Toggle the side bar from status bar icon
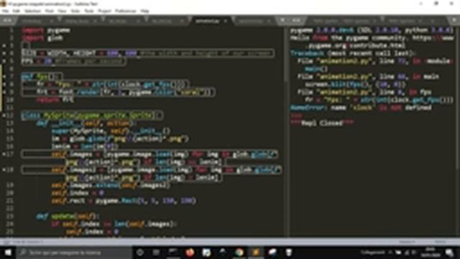Viewport: 460px width, 259px height. click(x=6, y=242)
